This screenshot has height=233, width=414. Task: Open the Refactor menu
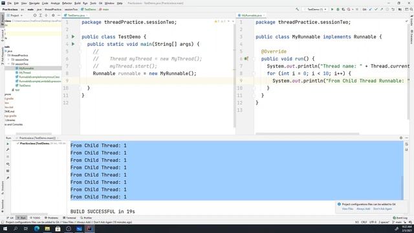click(67, 3)
